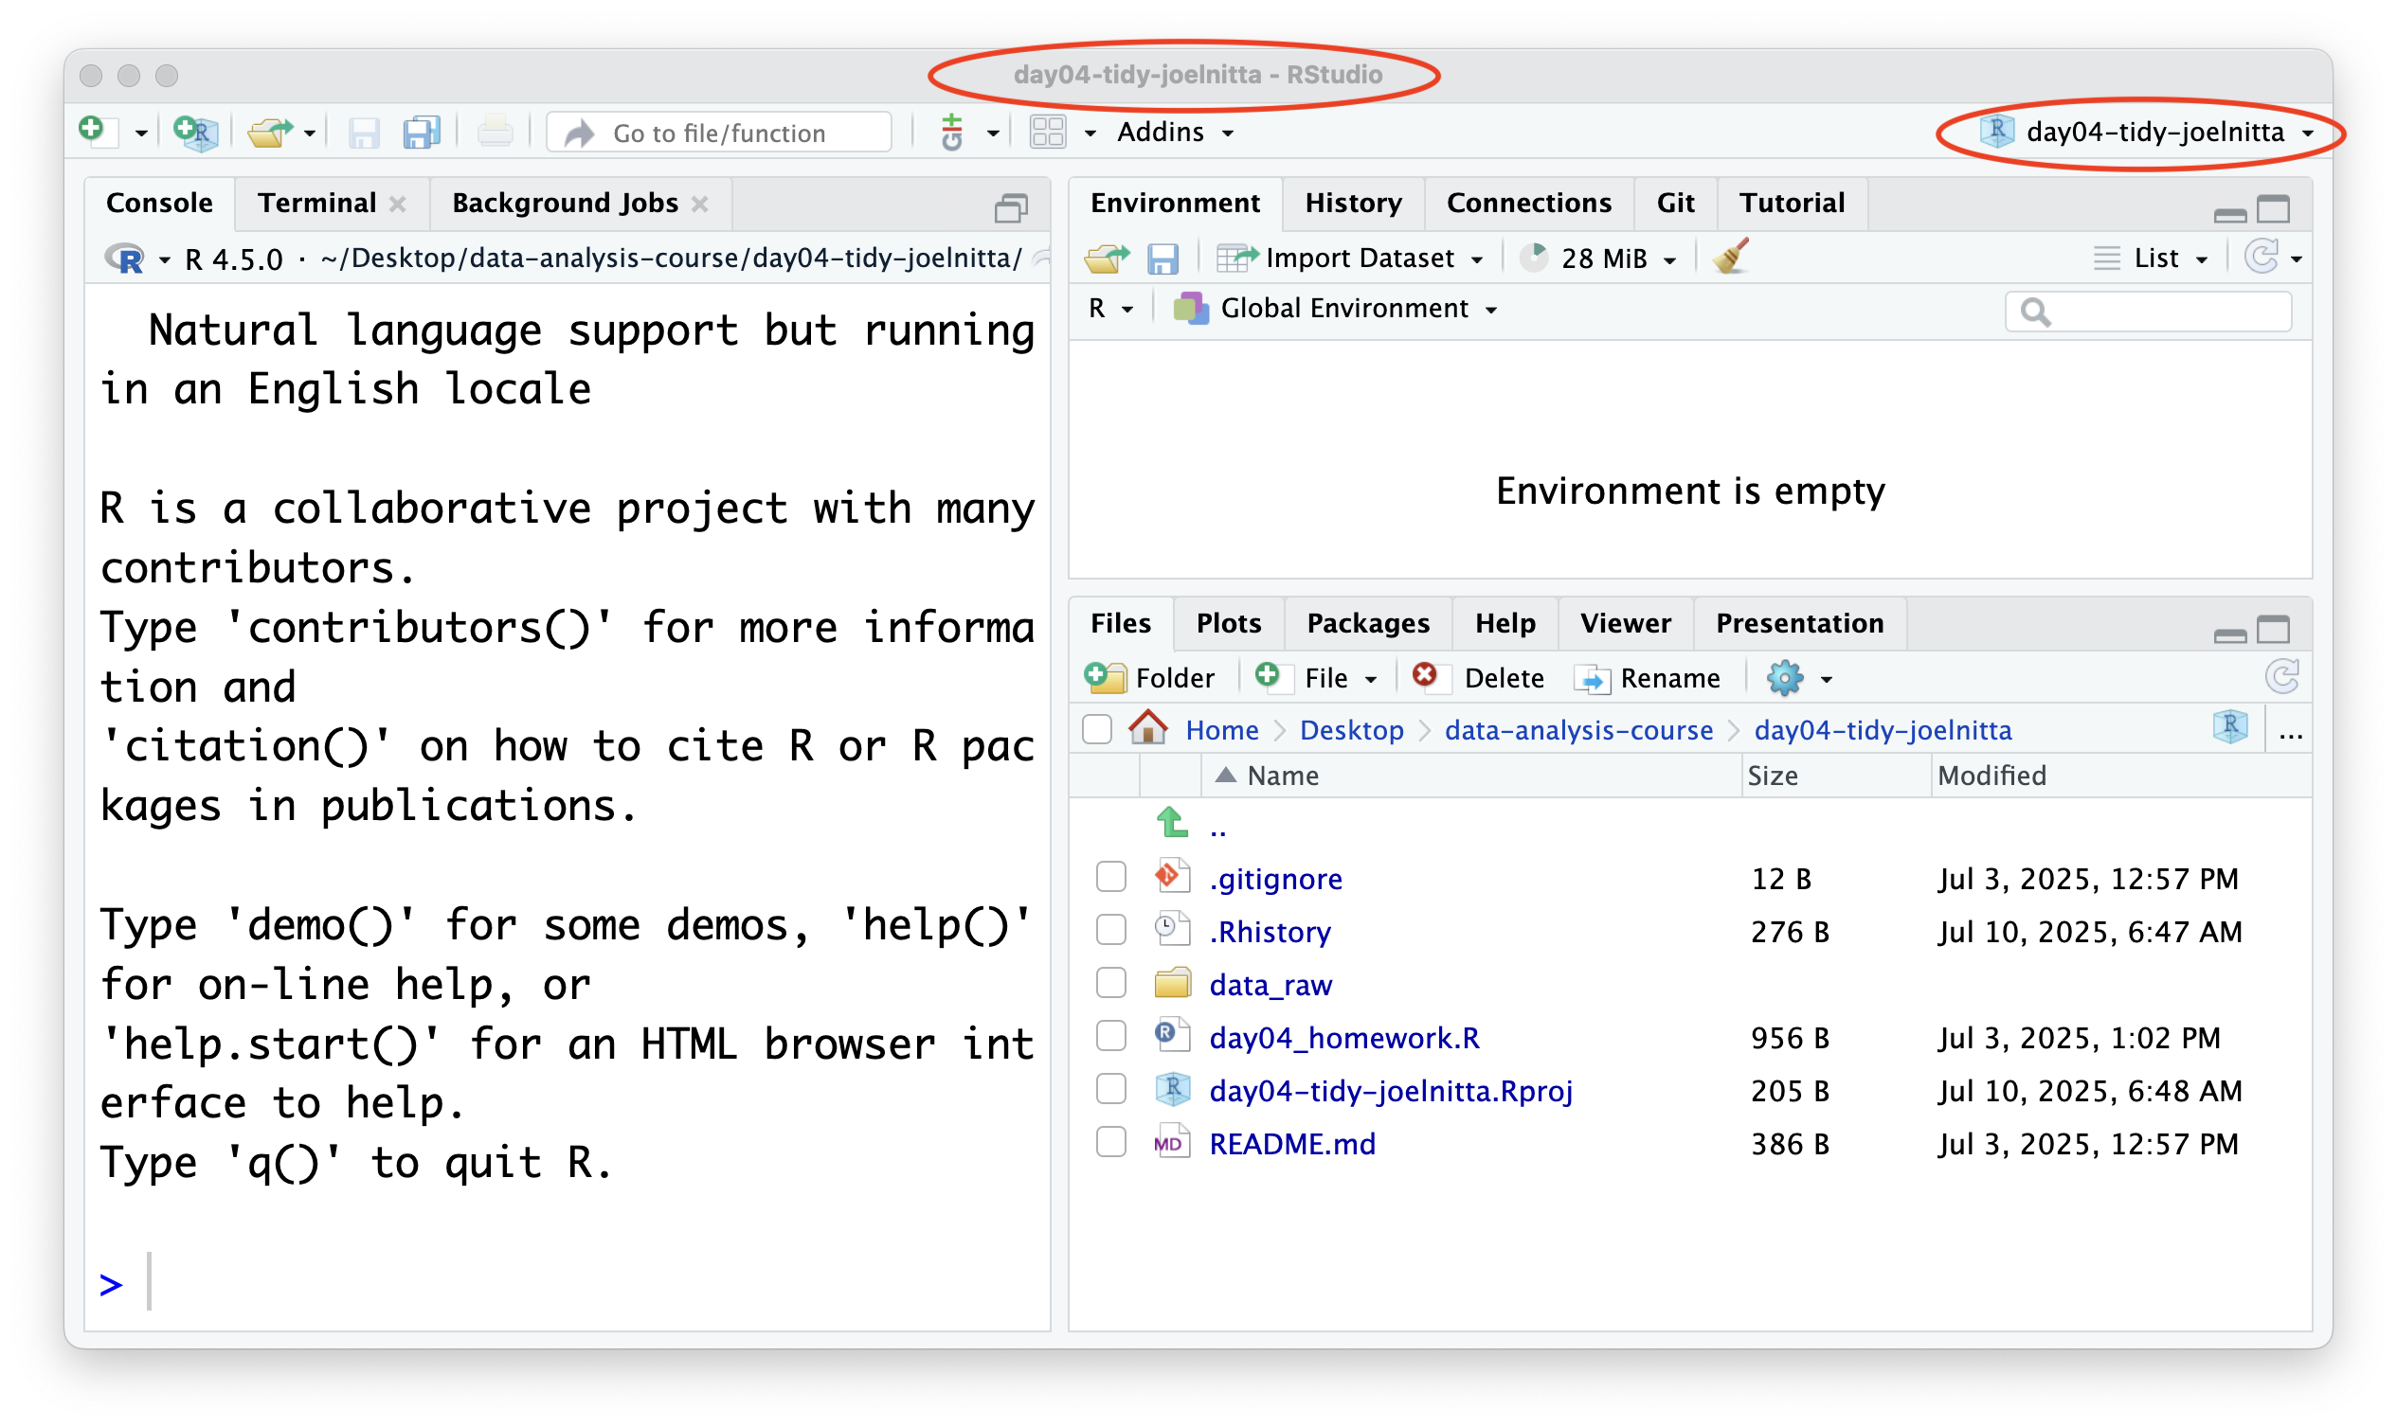
Task: Click the Load Workspace icon in the Environment pane
Action: coord(1105,258)
